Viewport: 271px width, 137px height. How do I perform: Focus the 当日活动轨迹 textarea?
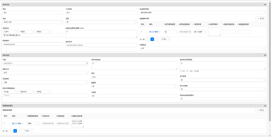[x=134, y=66]
